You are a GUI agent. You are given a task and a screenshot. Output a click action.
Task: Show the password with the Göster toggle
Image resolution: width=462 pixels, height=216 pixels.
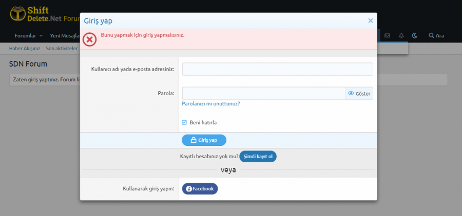pos(359,94)
